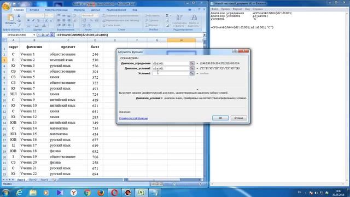The height and width of the screenshot is (197, 350).
Task: Click range selector icon beside Условие1
Action: pyautogui.click(x=192, y=73)
